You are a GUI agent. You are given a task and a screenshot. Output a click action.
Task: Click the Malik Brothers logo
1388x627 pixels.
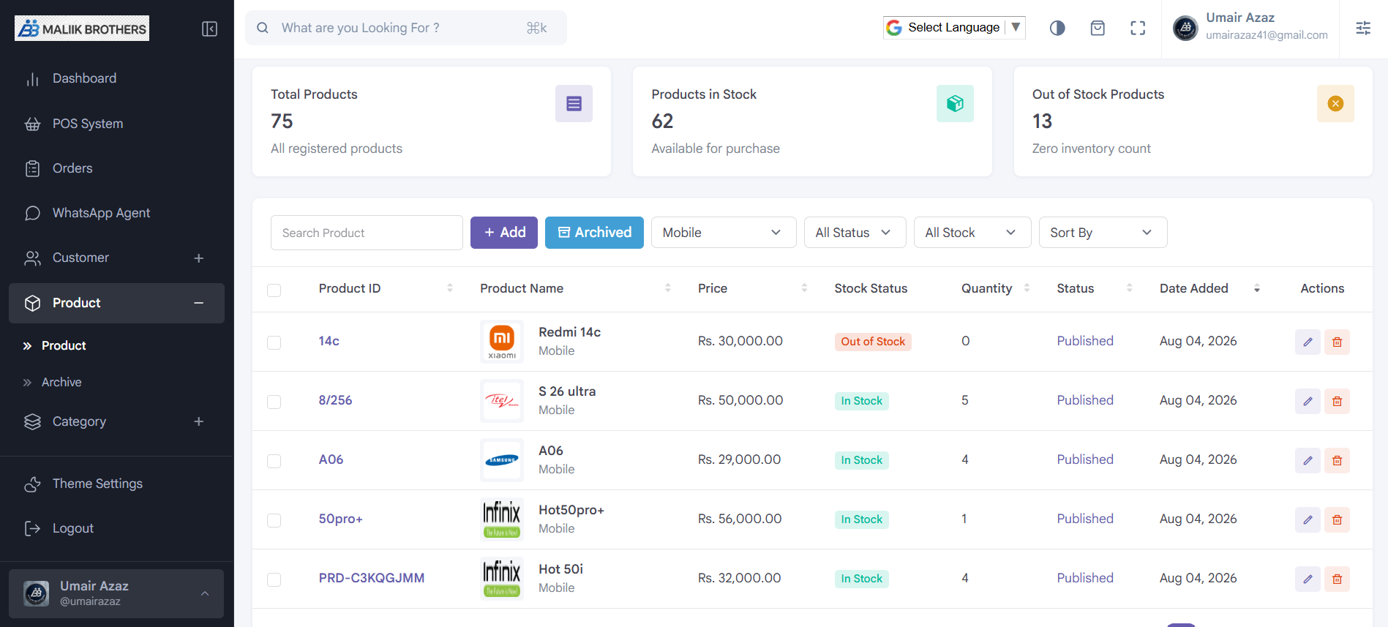(x=82, y=29)
